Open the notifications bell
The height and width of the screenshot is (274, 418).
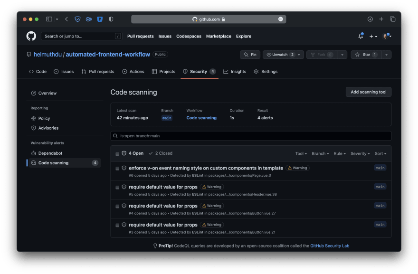click(361, 36)
